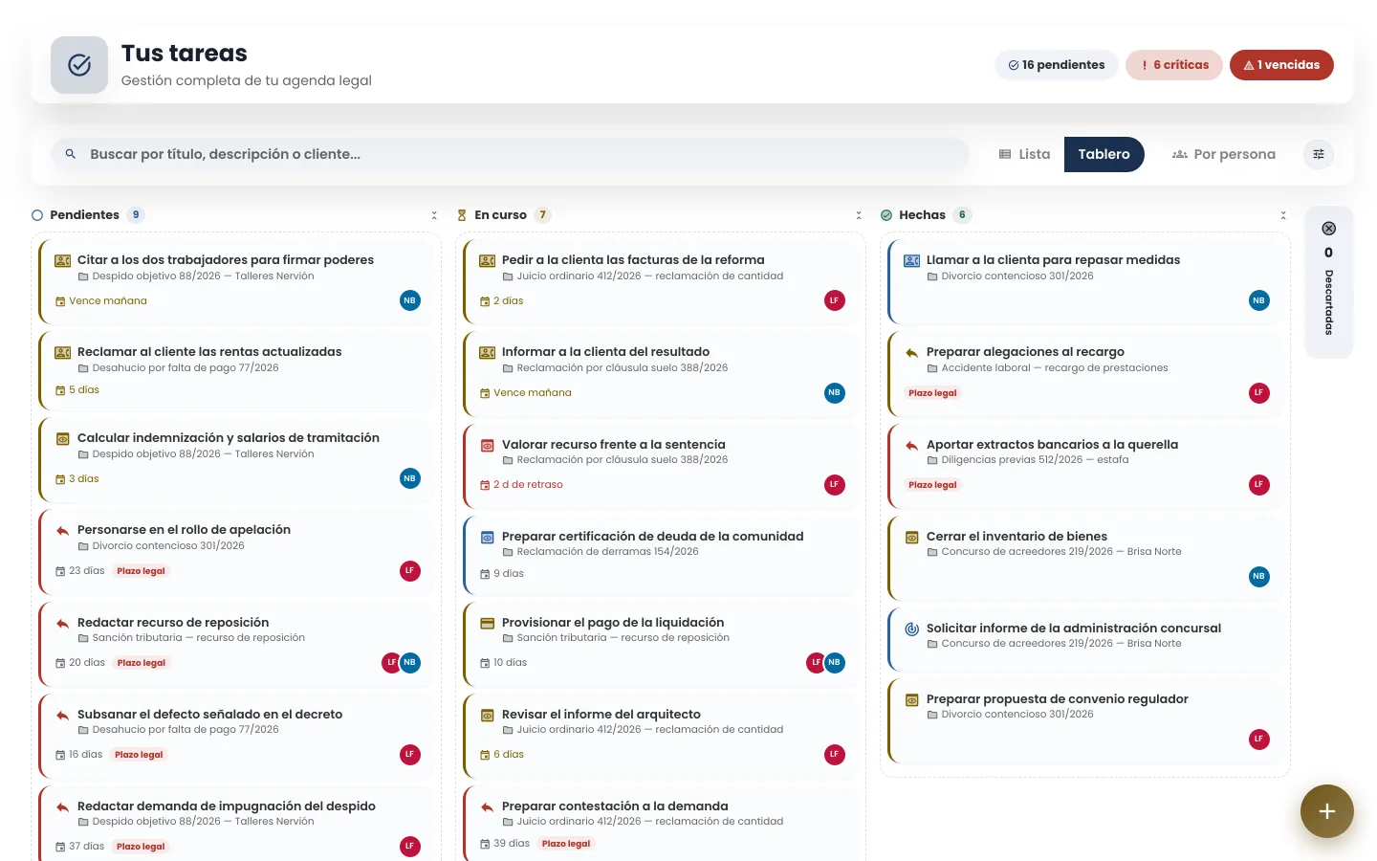
Task: Click the icon on the Calcular indemnización card
Action: tap(63, 438)
